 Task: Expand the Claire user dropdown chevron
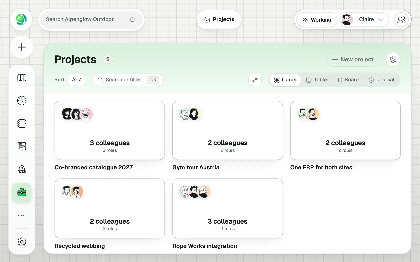[381, 20]
